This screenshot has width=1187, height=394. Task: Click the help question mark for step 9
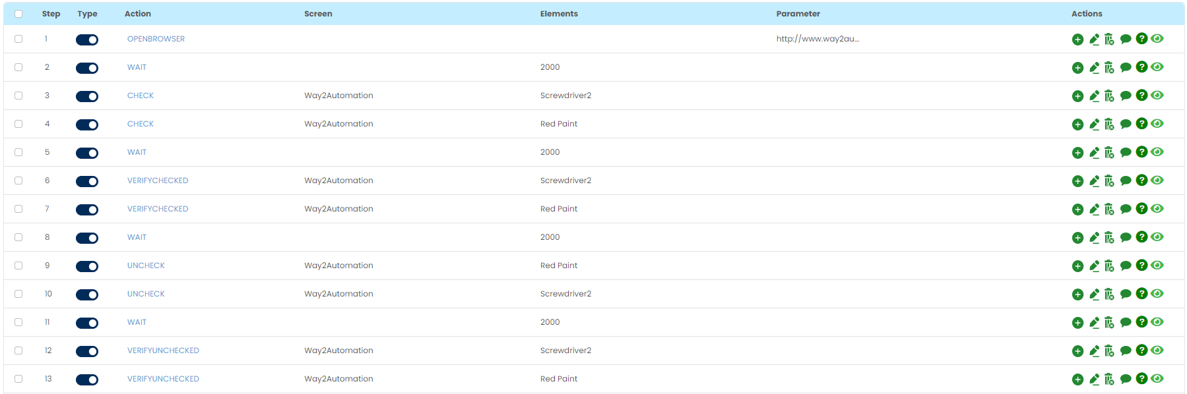pyautogui.click(x=1141, y=265)
